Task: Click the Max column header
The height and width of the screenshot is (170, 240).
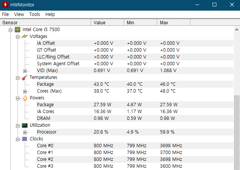Action: (x=174, y=22)
